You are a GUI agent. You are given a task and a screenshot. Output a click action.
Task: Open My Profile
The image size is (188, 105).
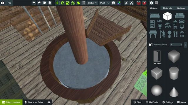point(152,102)
